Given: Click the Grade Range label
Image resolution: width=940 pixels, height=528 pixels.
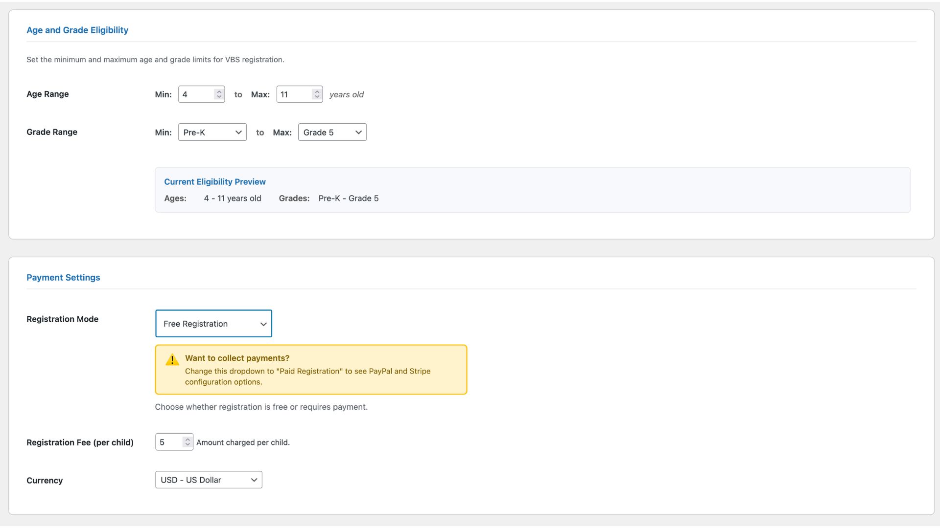Looking at the screenshot, I should tap(52, 132).
